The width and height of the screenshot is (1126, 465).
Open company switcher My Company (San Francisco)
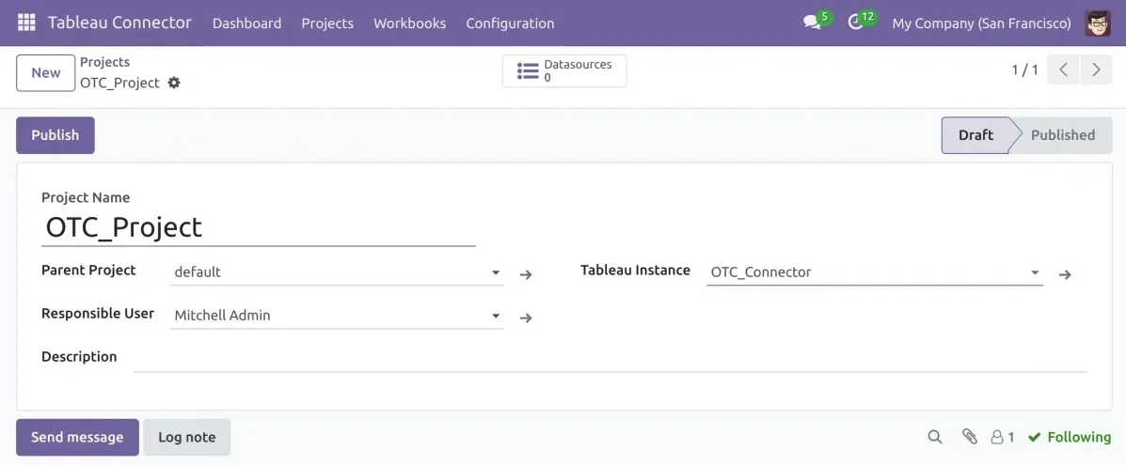point(981,23)
